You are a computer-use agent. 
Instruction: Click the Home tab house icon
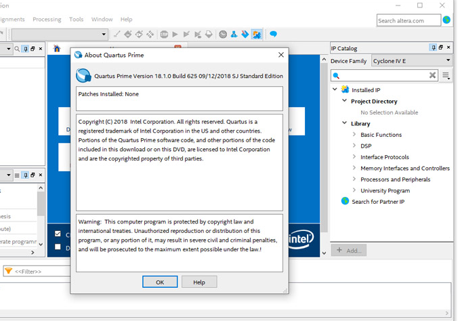(x=57, y=48)
